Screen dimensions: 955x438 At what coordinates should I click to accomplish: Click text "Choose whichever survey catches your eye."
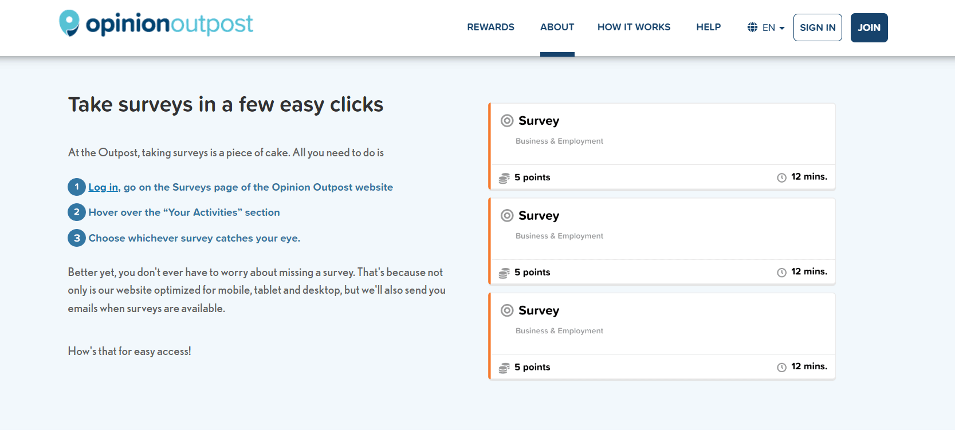tap(194, 238)
